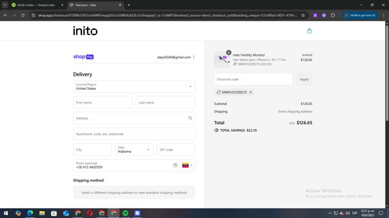Click the struck-through $149.00 price
The image size is (389, 218).
pyautogui.click(x=307, y=55)
